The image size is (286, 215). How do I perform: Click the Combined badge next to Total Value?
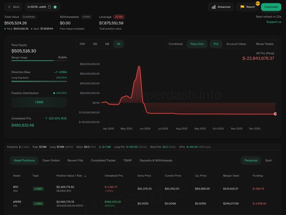29,17
